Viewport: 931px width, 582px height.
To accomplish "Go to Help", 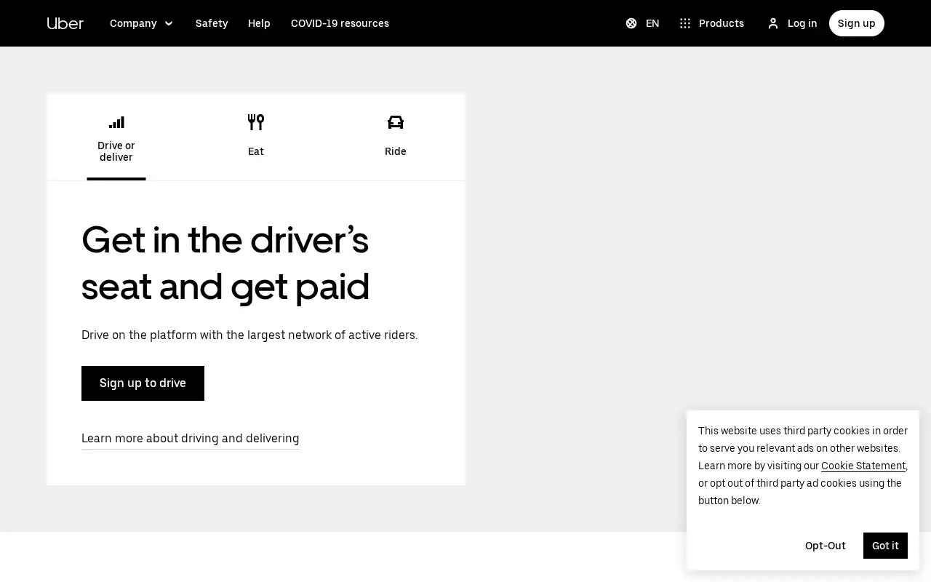I will pyautogui.click(x=259, y=23).
